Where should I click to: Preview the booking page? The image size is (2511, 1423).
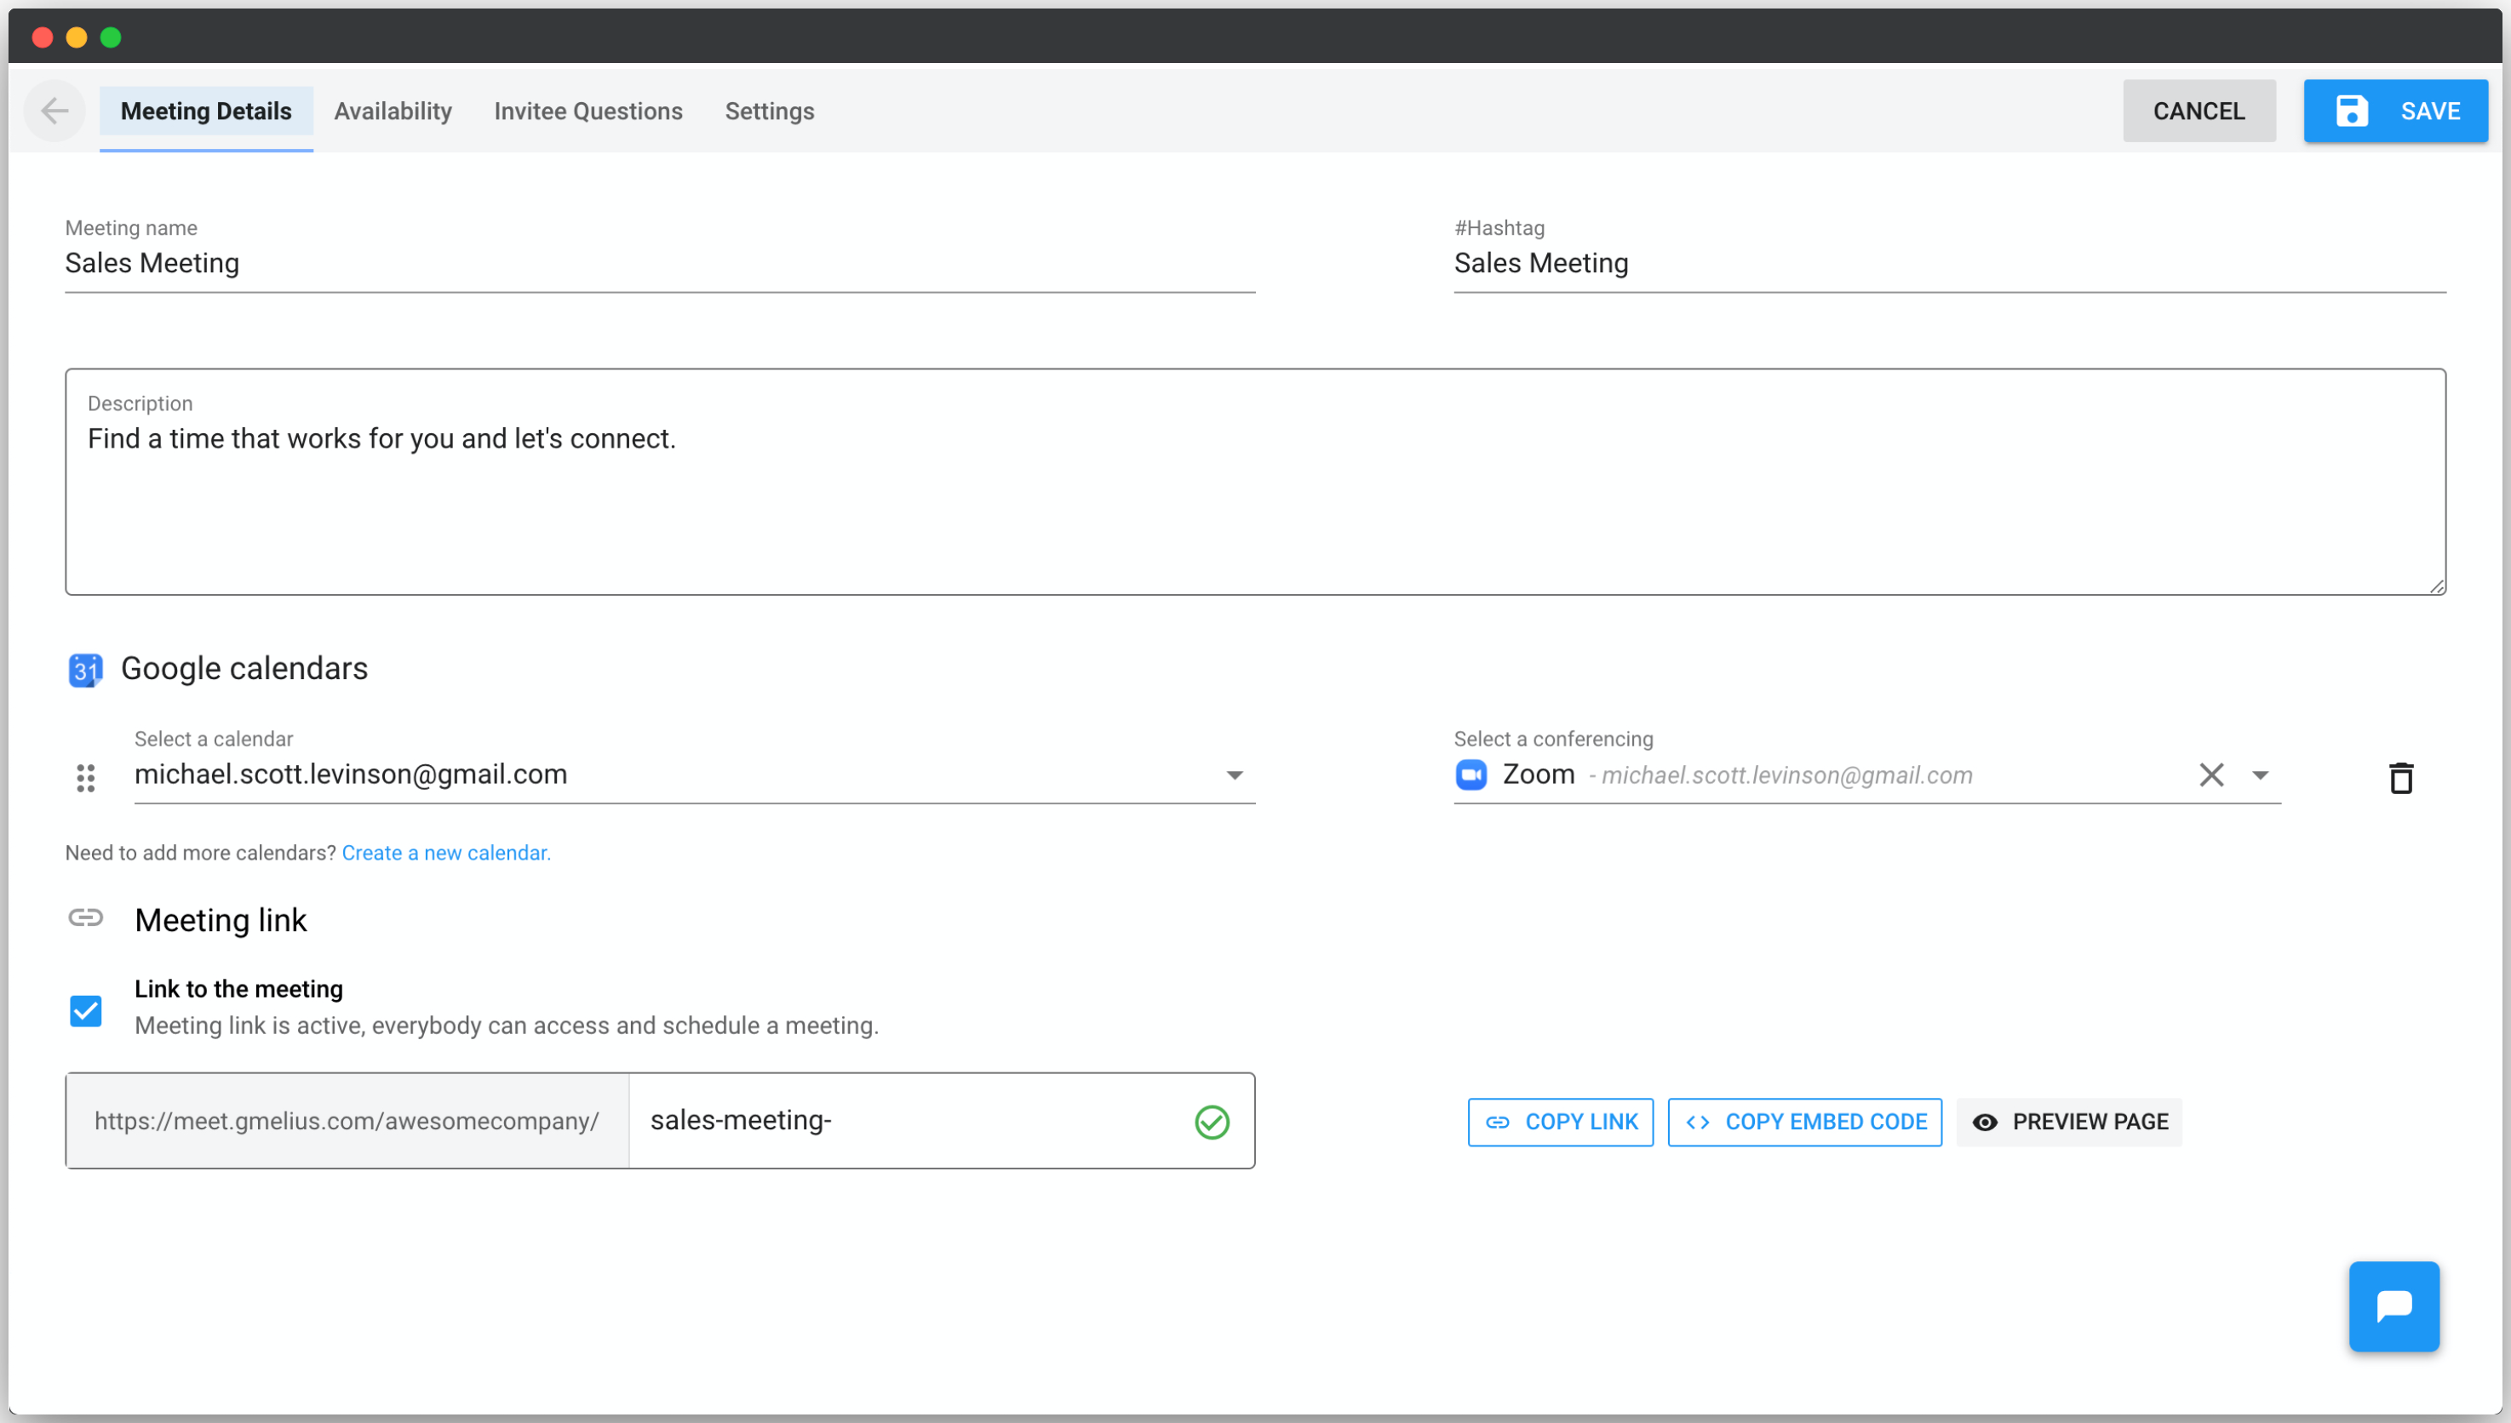click(x=2069, y=1122)
